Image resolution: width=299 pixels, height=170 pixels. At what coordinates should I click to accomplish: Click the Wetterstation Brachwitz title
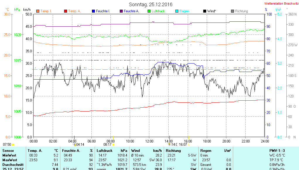280,4
